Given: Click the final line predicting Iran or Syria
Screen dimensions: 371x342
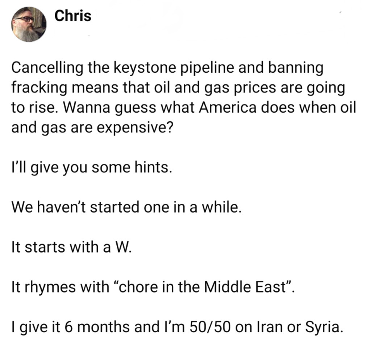Looking at the screenshot, I should point(177,327).
